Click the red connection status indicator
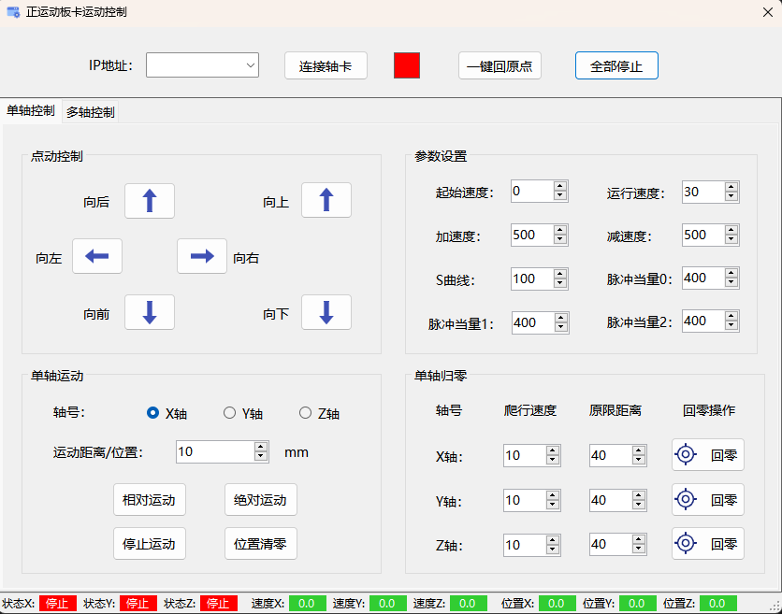 click(407, 65)
